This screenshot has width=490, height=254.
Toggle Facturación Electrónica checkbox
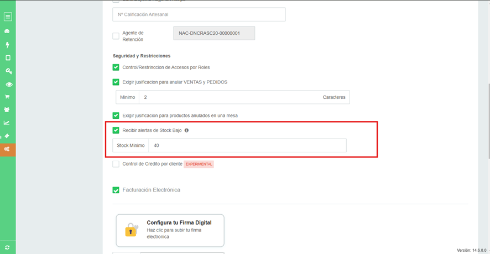pyautogui.click(x=116, y=190)
